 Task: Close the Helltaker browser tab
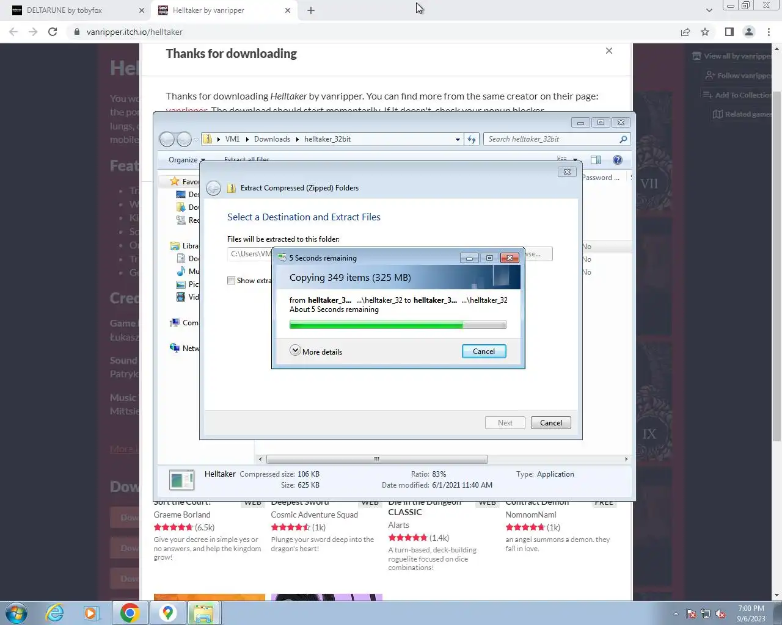(288, 10)
